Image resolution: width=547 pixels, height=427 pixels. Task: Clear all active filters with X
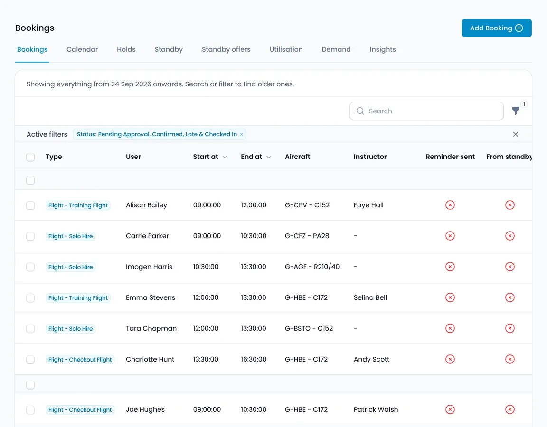pos(515,134)
